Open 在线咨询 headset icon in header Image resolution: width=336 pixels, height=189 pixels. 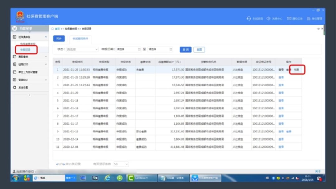249,19
